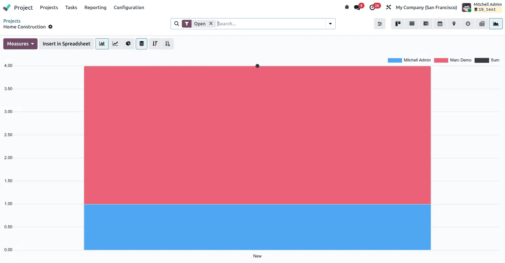Open the Projects menu
Screen dimensions: 505x263
point(49,7)
